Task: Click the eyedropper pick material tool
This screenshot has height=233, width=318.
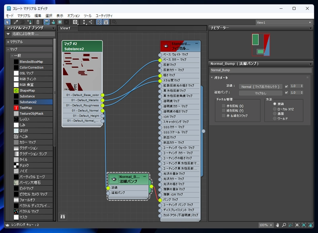Action: pos(16,22)
